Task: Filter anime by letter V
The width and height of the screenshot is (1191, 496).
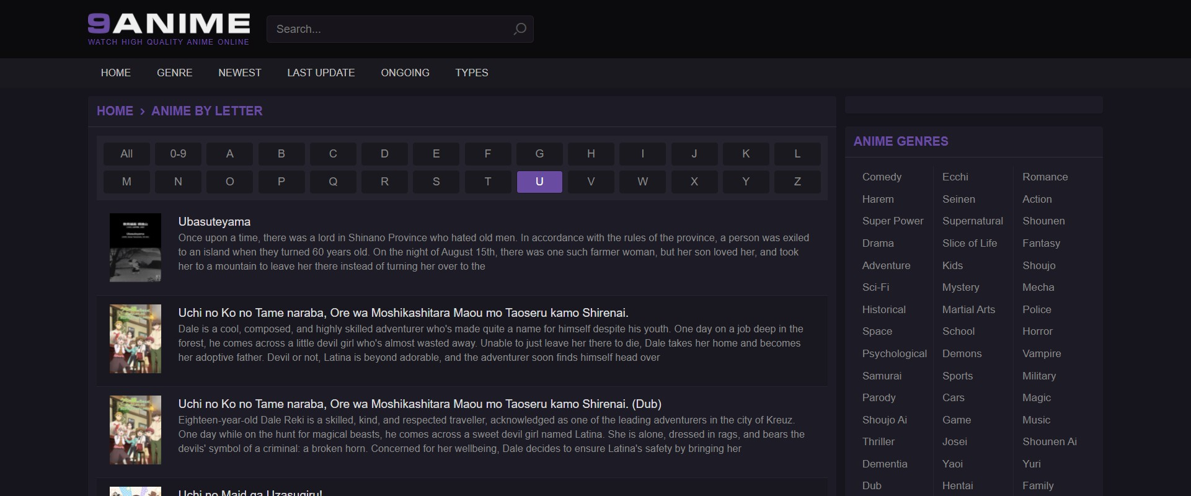Action: (591, 182)
